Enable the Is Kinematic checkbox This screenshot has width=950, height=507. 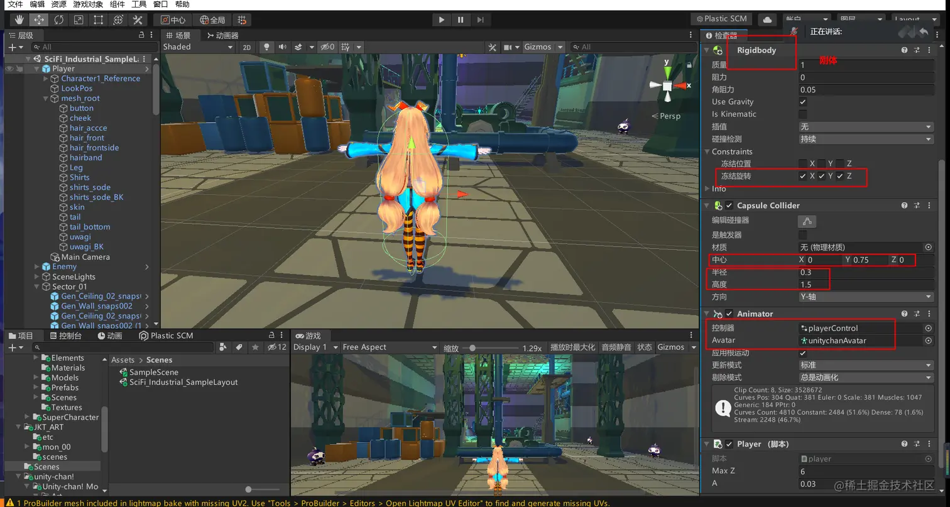pyautogui.click(x=803, y=114)
